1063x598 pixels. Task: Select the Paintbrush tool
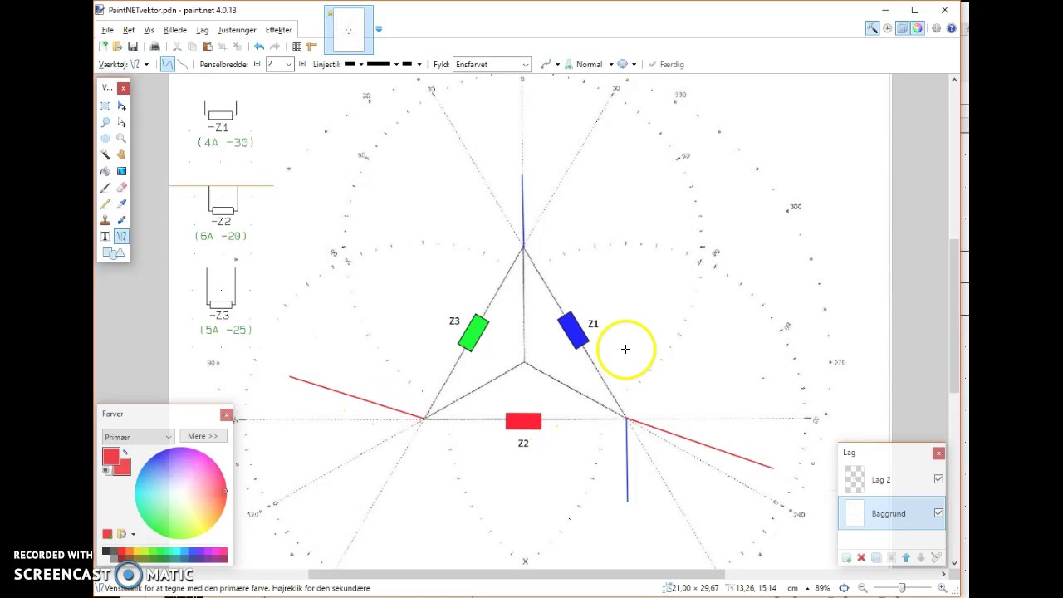105,188
